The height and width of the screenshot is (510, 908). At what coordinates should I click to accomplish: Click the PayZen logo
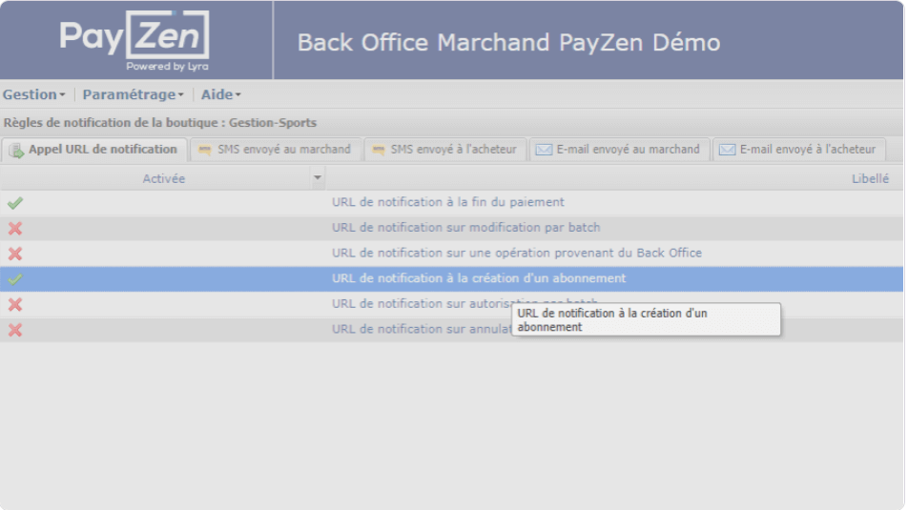(x=134, y=41)
